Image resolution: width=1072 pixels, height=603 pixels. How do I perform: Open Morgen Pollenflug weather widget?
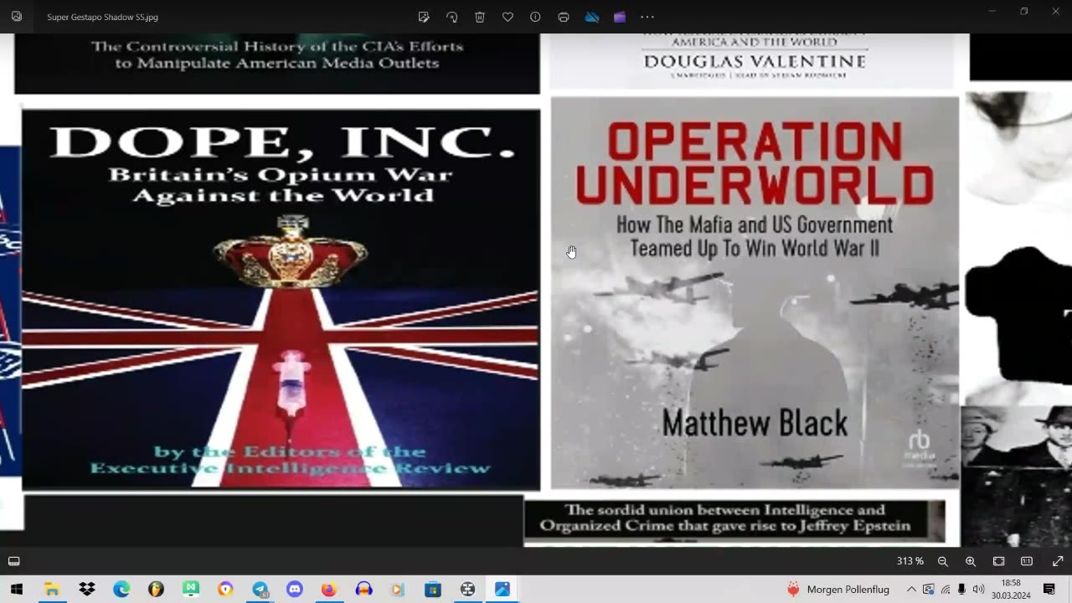point(837,590)
